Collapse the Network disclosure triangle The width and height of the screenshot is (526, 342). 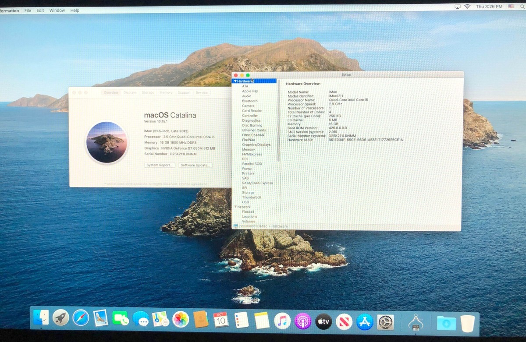click(x=235, y=207)
